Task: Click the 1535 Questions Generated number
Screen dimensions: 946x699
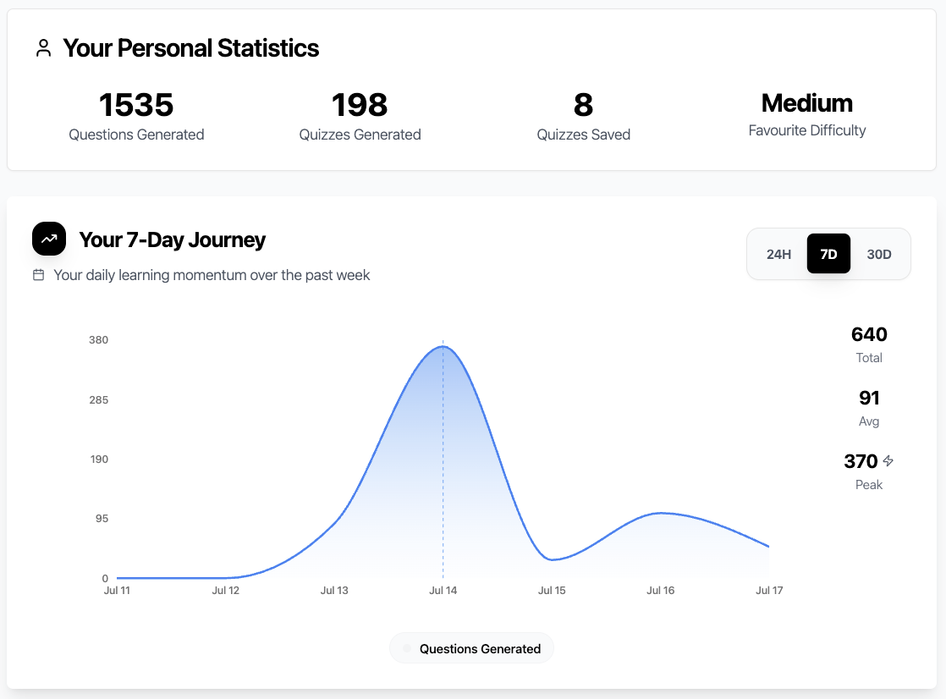Action: 136,105
